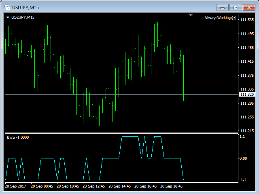Close the USDJPY,M15 chart window
The width and height of the screenshot is (259, 194).
248,7
